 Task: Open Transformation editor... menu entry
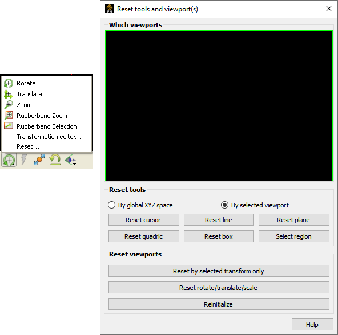point(49,137)
